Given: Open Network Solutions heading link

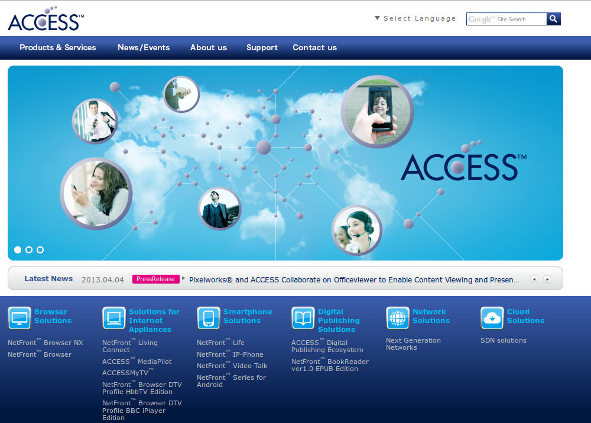Looking at the screenshot, I should (x=431, y=316).
